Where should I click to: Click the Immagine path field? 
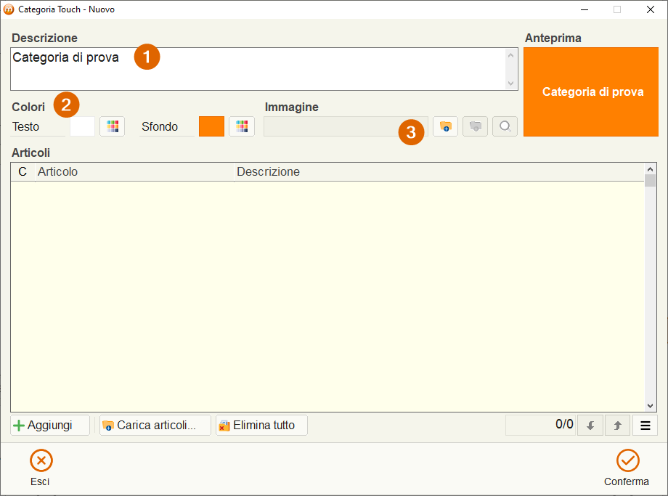coord(346,126)
